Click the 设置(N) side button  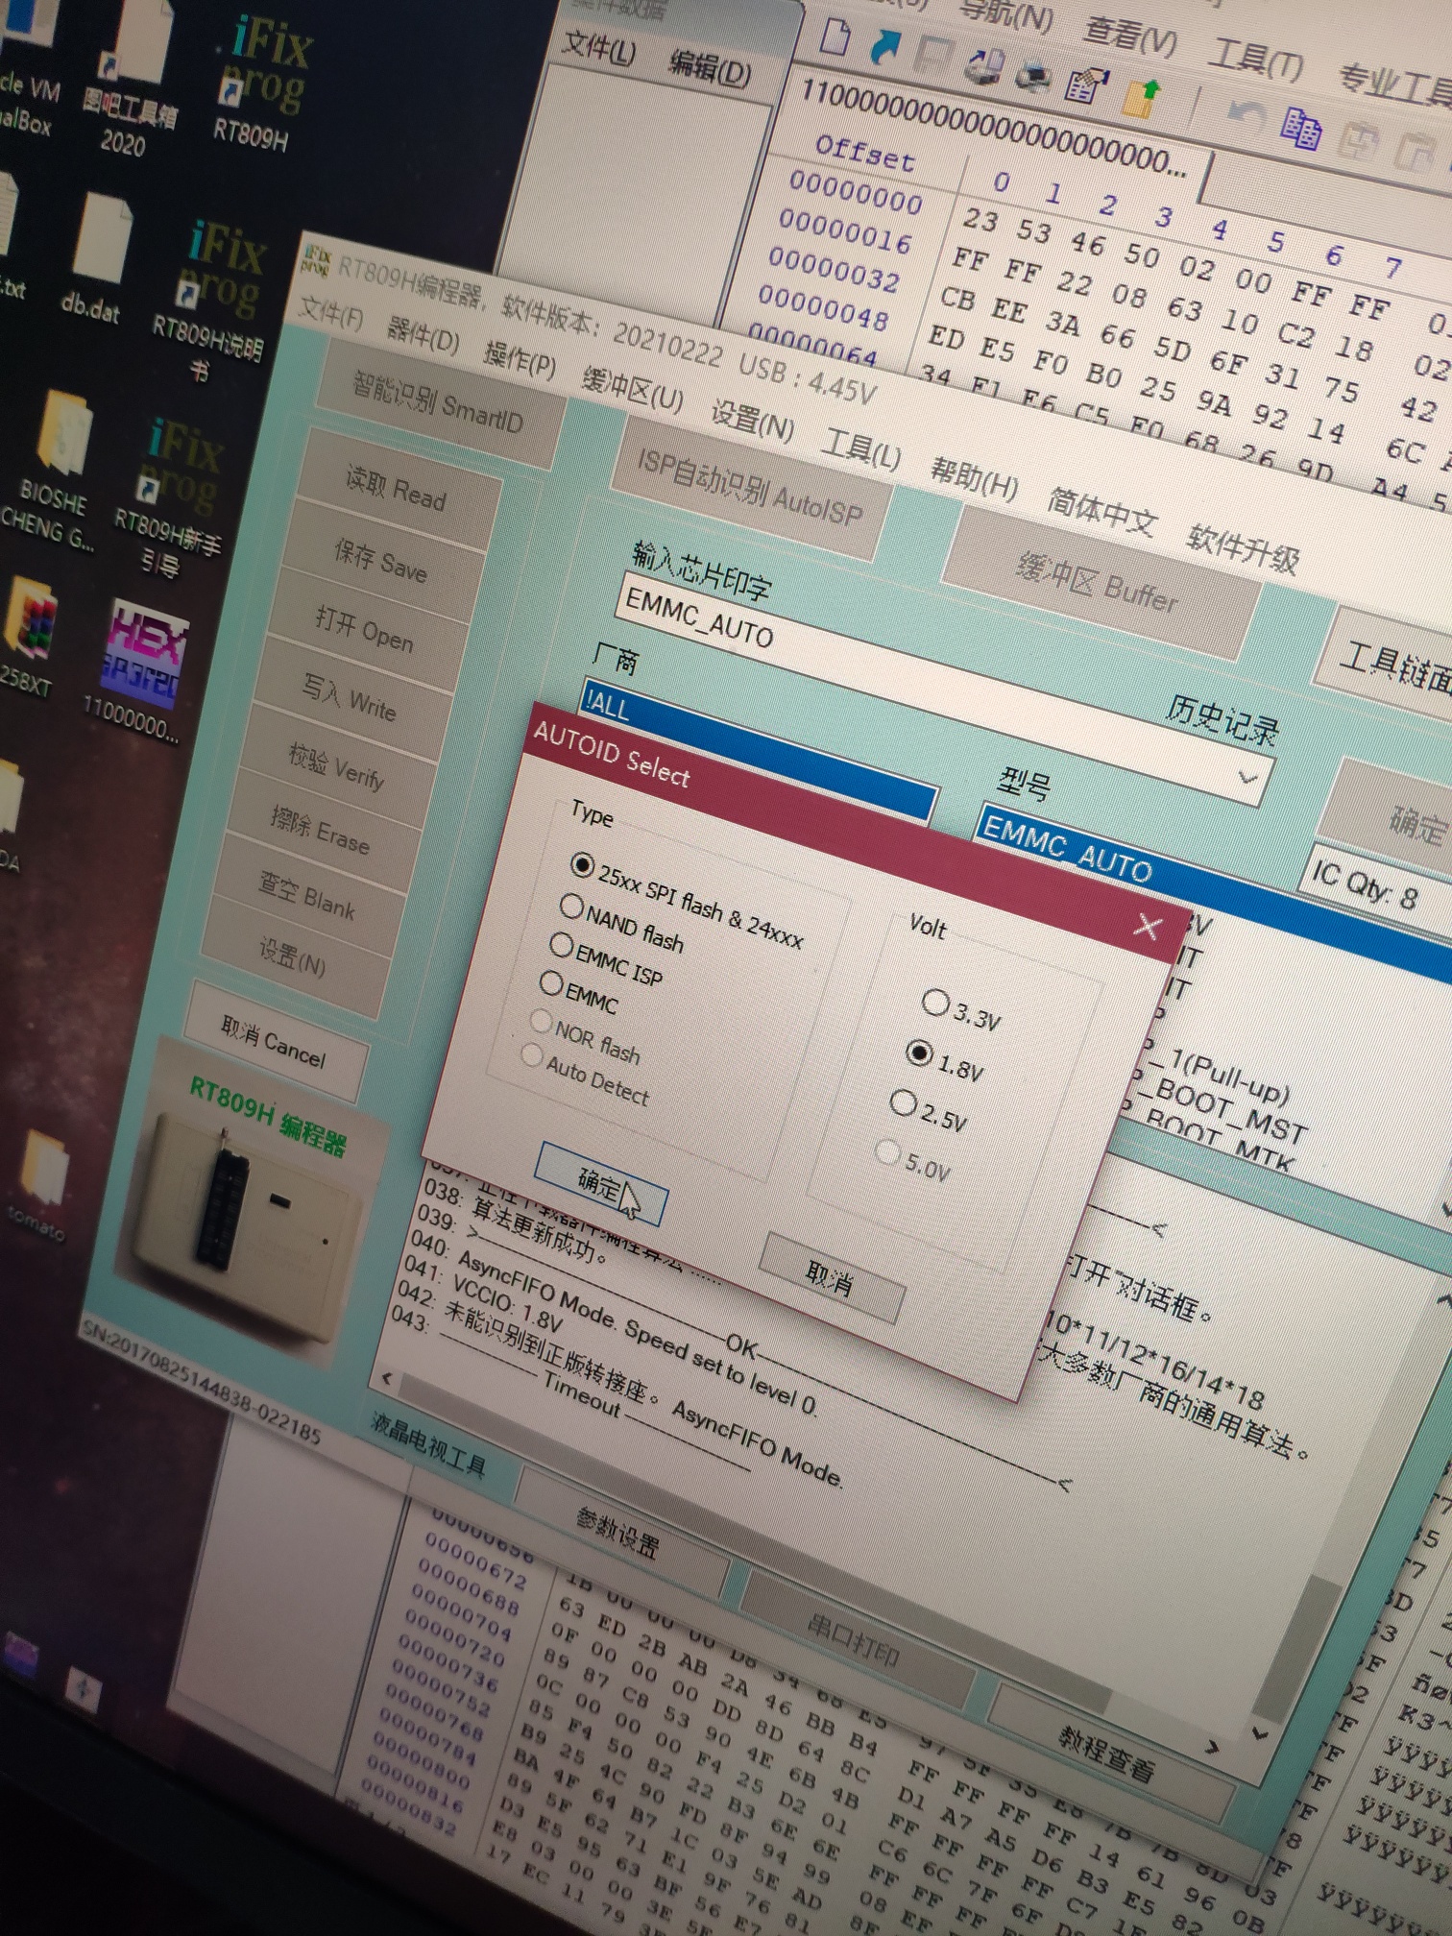coord(293,956)
